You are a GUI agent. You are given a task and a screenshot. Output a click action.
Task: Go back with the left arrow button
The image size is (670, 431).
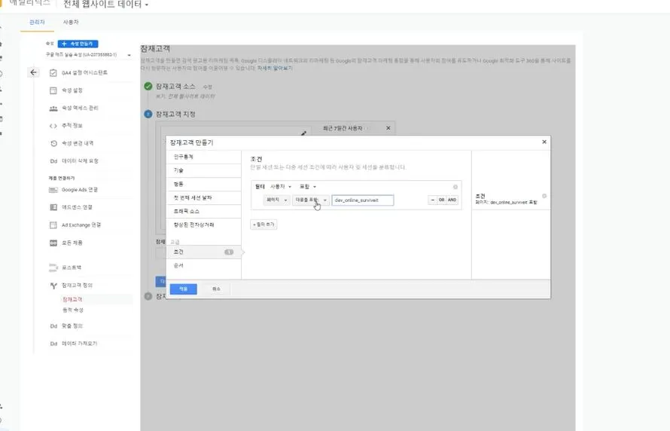(x=33, y=72)
